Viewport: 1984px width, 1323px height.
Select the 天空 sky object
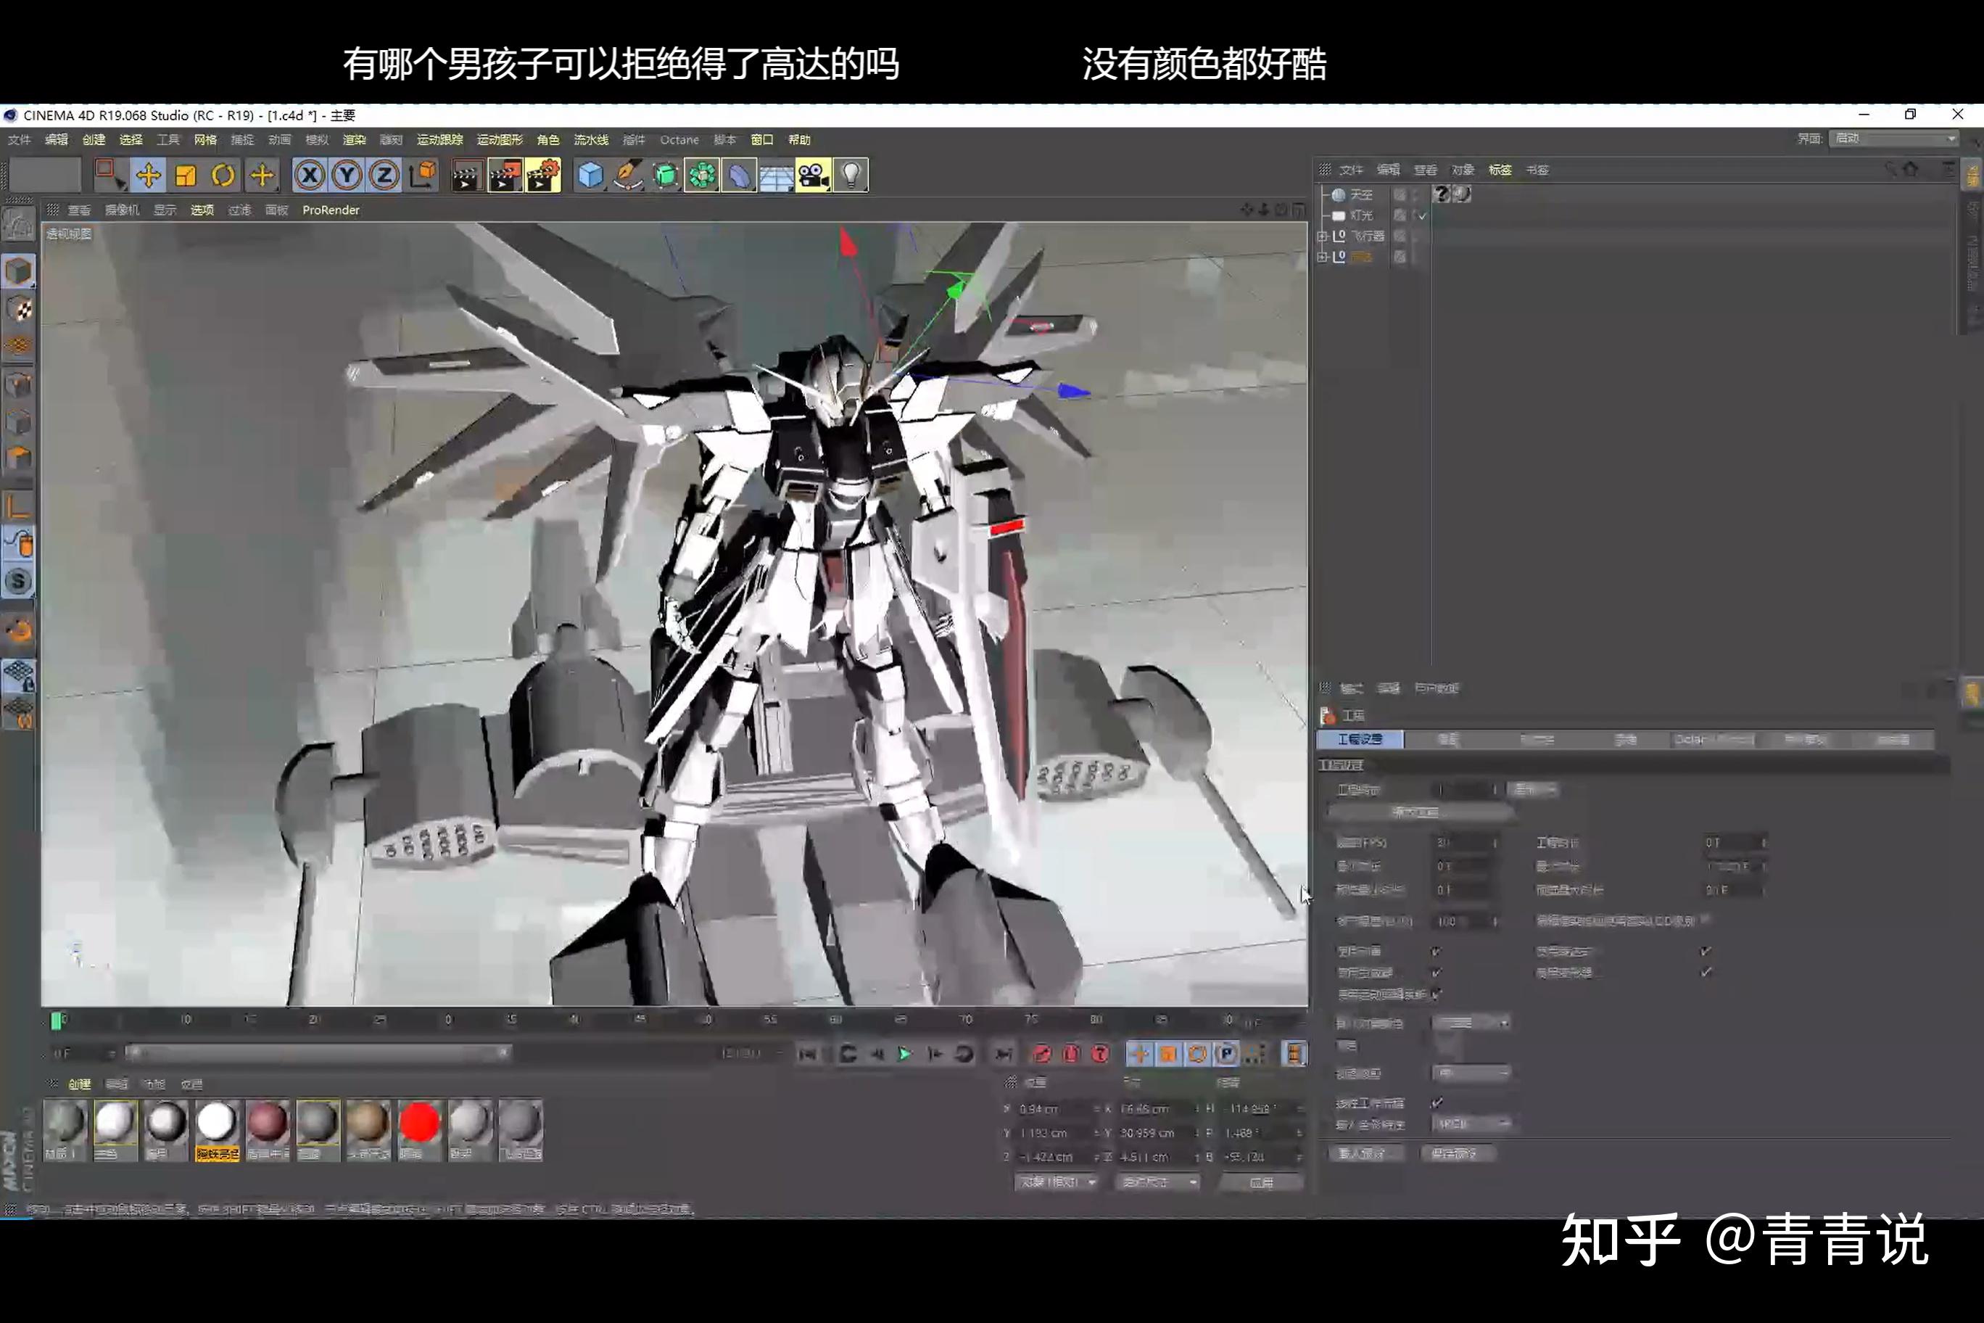tap(1360, 195)
